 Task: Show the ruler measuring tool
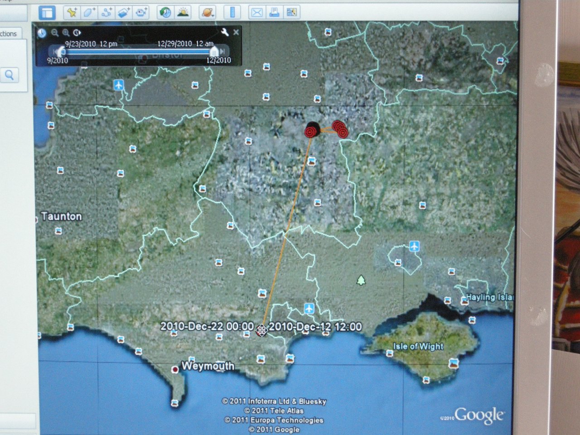point(232,13)
